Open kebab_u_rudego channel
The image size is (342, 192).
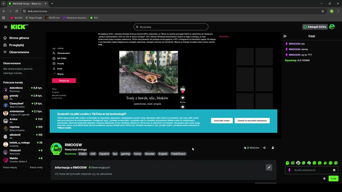click(x=23, y=144)
